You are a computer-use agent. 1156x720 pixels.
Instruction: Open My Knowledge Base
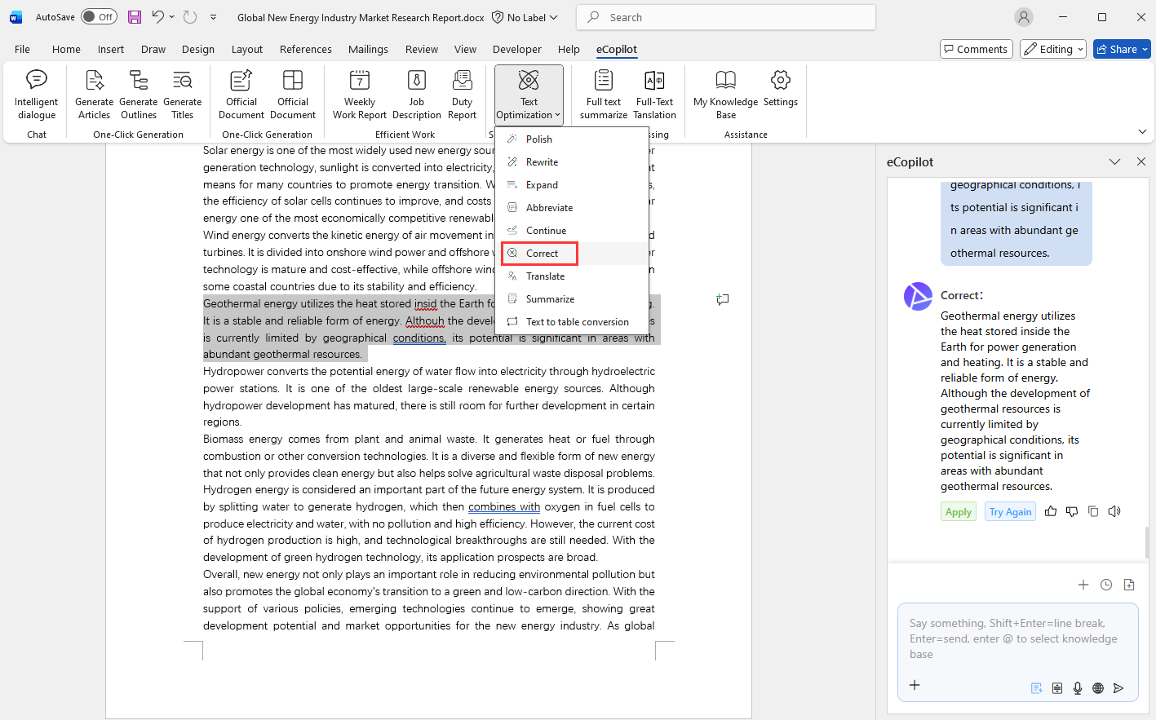point(725,95)
